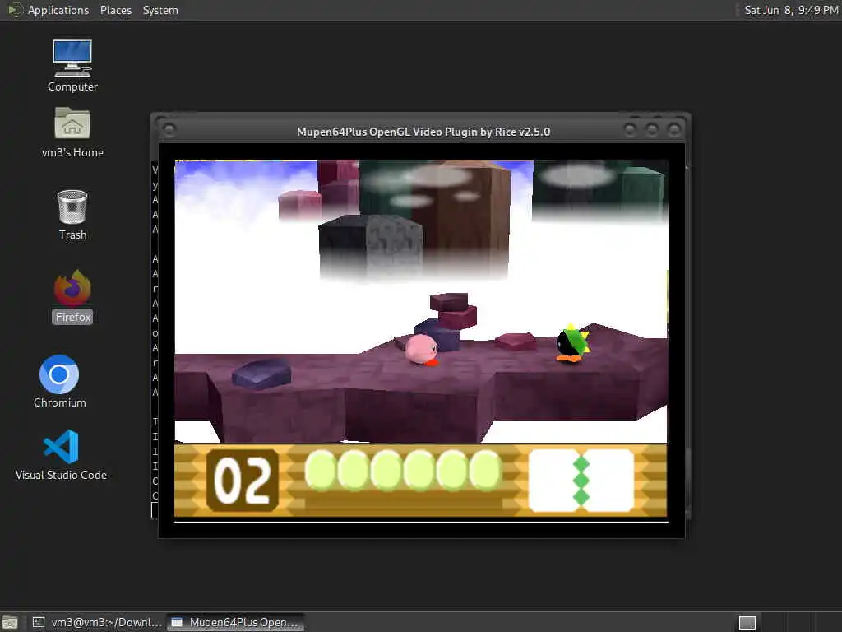Screen dimensions: 842x632
Task: Click the lives counter showing 02
Action: pyautogui.click(x=243, y=480)
